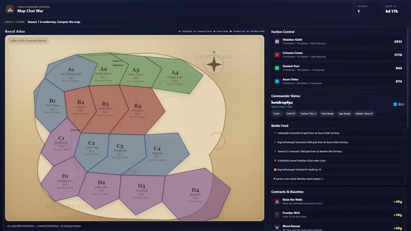Click the Raid: Ready chip

pos(328,114)
